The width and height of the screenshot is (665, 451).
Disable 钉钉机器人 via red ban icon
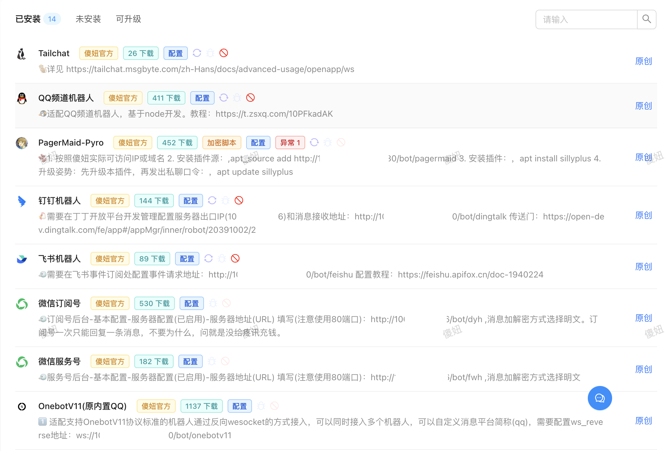[239, 201]
